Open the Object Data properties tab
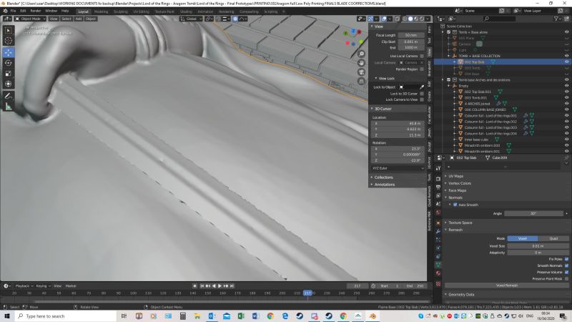The height and width of the screenshot is (322, 572). coord(438,265)
